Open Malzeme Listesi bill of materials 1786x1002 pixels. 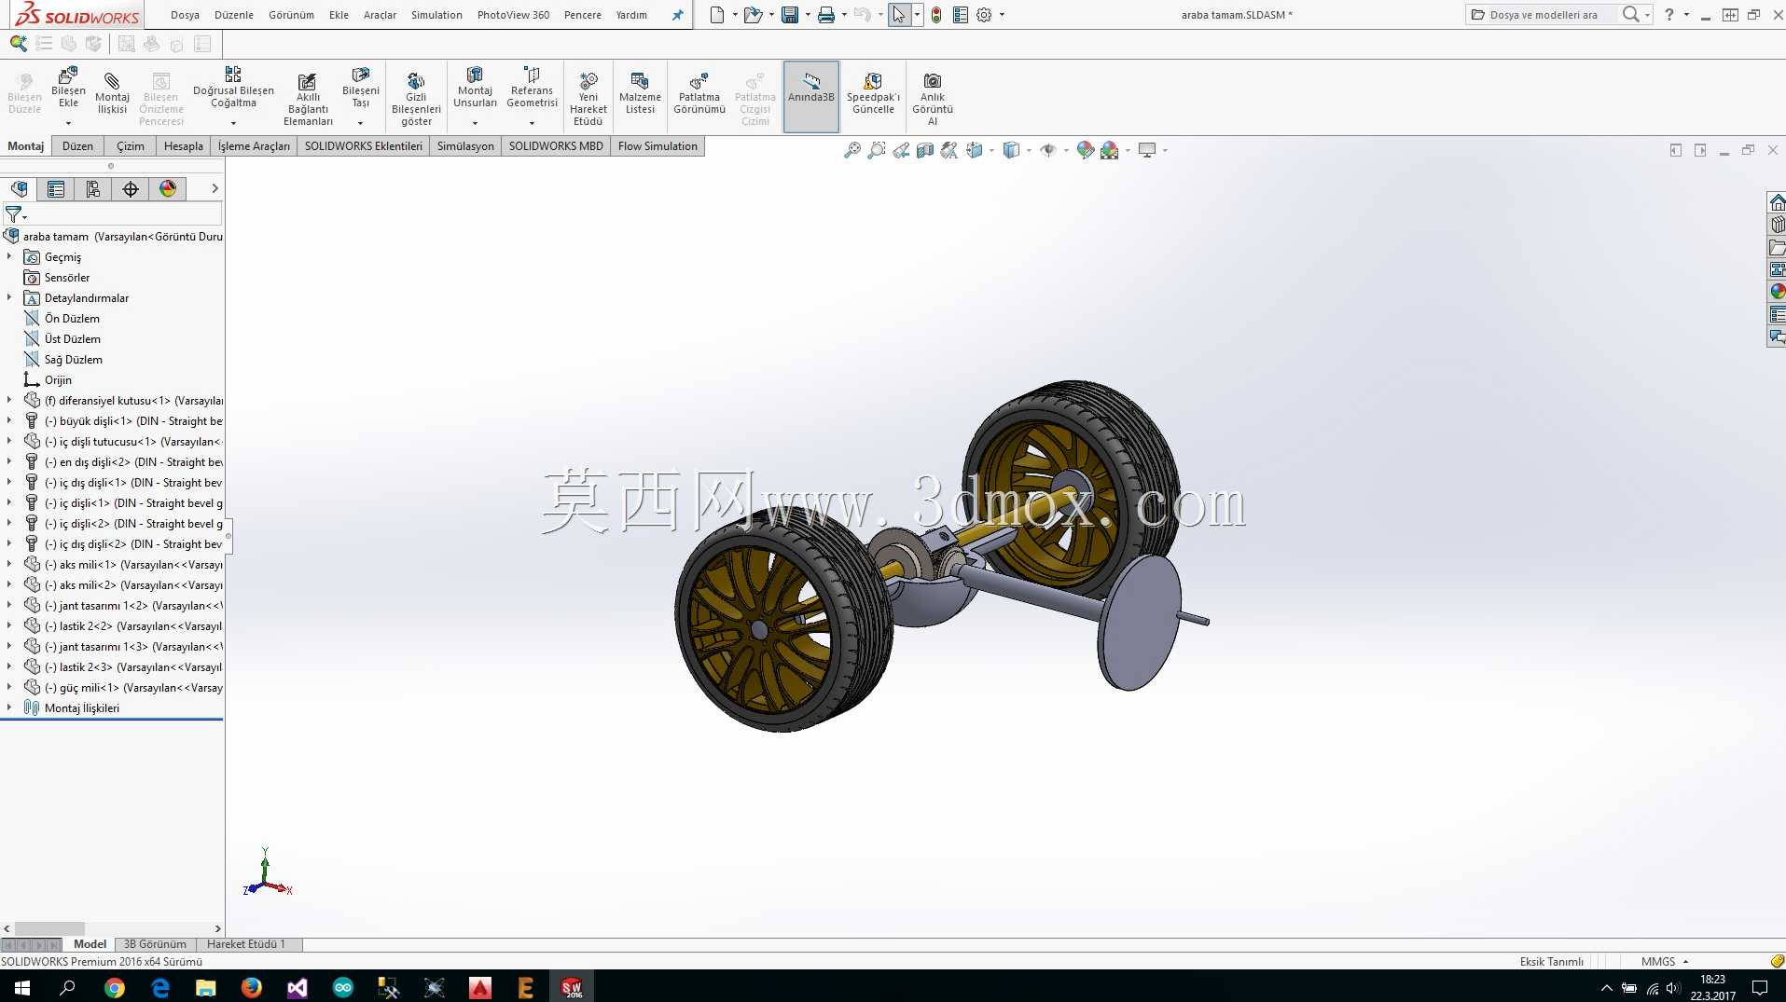tap(640, 94)
